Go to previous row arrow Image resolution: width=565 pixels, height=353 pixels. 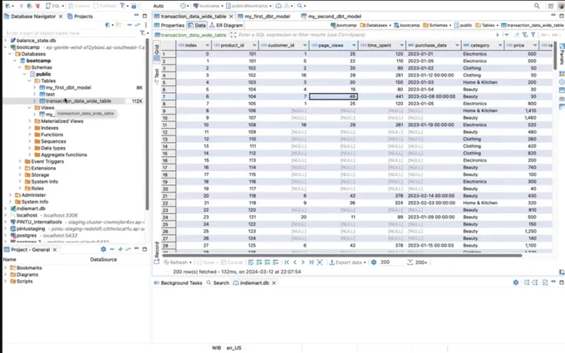295,262
